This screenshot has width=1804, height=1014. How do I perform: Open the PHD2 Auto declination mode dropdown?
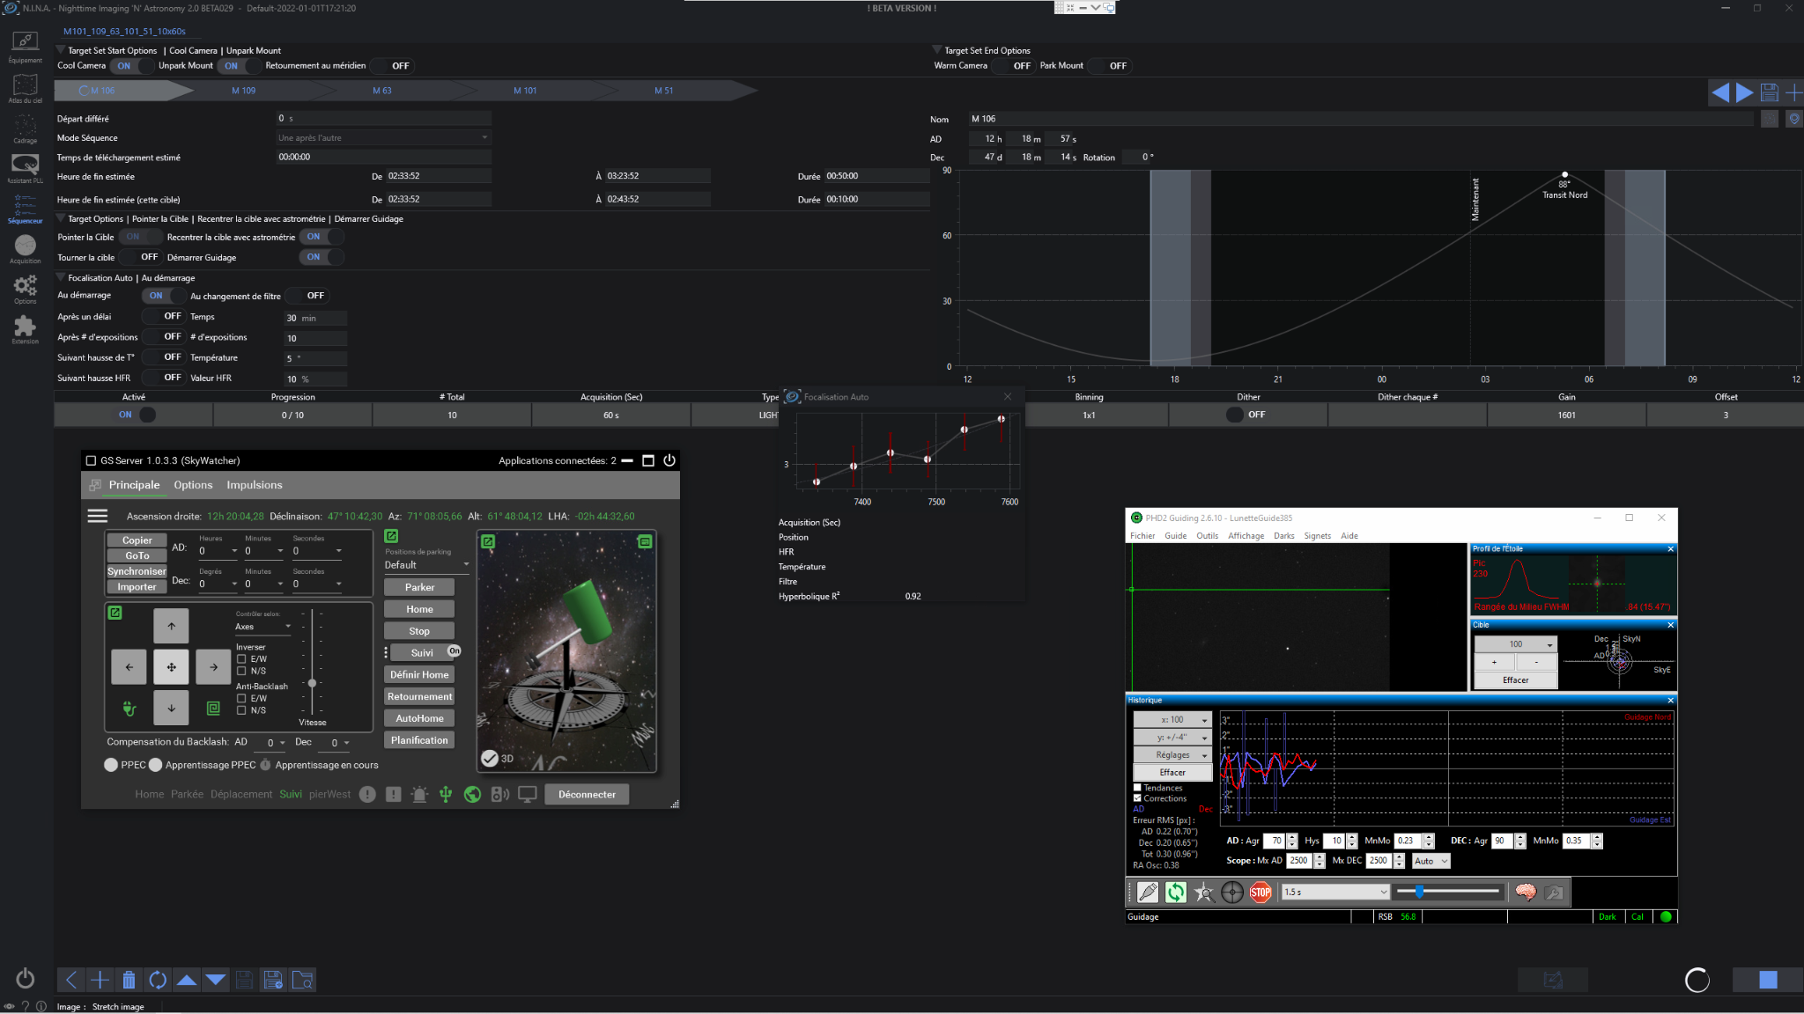[x=1431, y=861]
